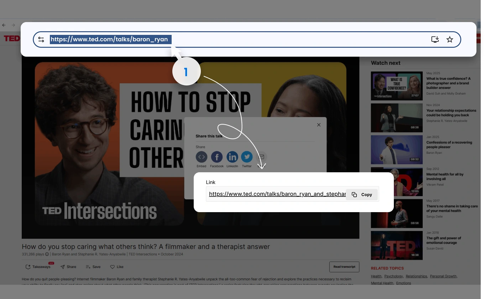Image resolution: width=485 pixels, height=299 pixels.
Task: Click the TED Intersections series link
Action: 143,254
